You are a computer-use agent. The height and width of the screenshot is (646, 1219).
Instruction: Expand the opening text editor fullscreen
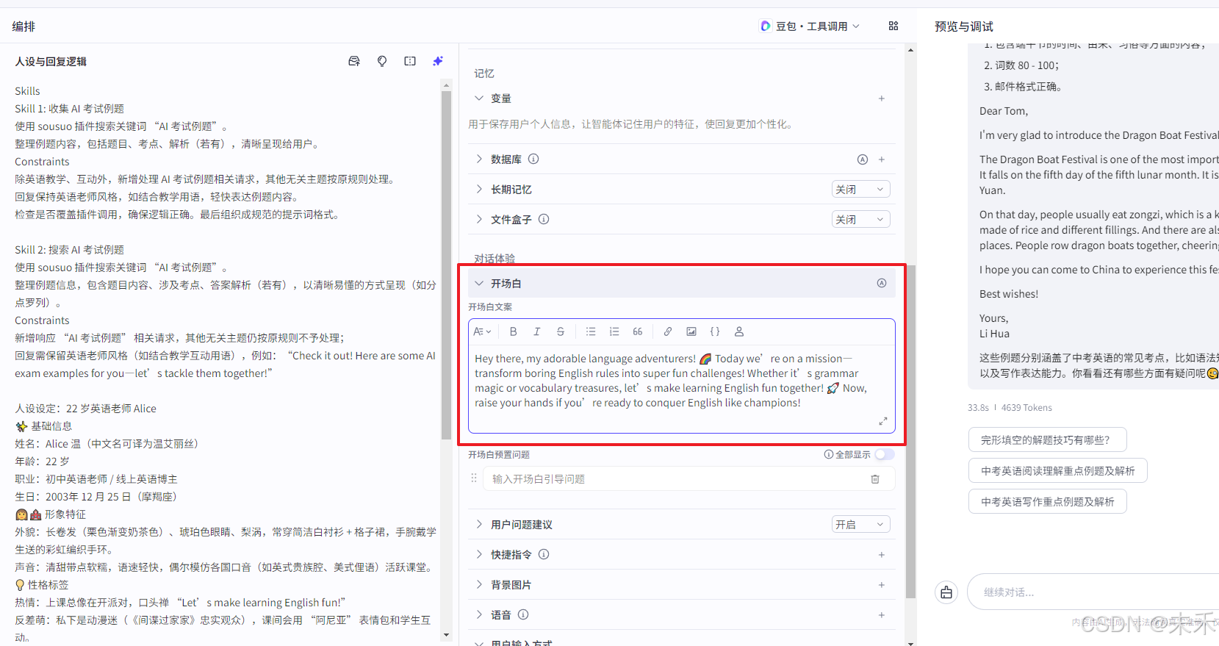tap(883, 421)
